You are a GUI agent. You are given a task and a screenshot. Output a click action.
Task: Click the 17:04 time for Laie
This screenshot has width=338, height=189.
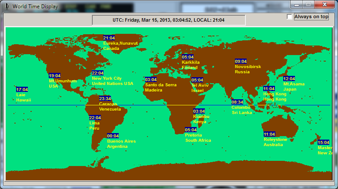22,90
